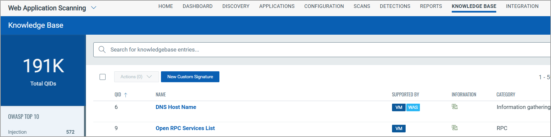Click the New Custom Signature button

(x=190, y=77)
